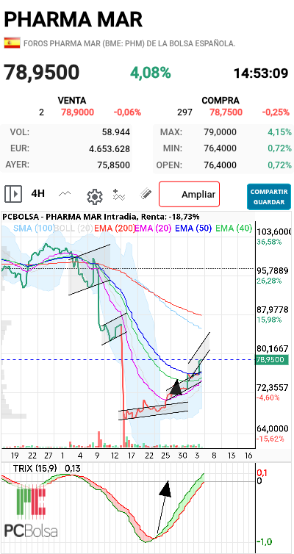Screen dimensions: 294x554
Task: Click the EMA (40) indicator label
Action: 234,229
